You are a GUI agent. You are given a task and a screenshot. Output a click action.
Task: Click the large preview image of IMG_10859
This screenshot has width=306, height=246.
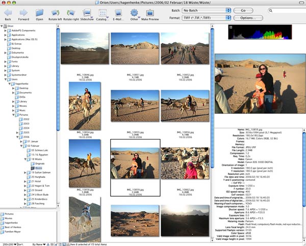[x=260, y=84]
